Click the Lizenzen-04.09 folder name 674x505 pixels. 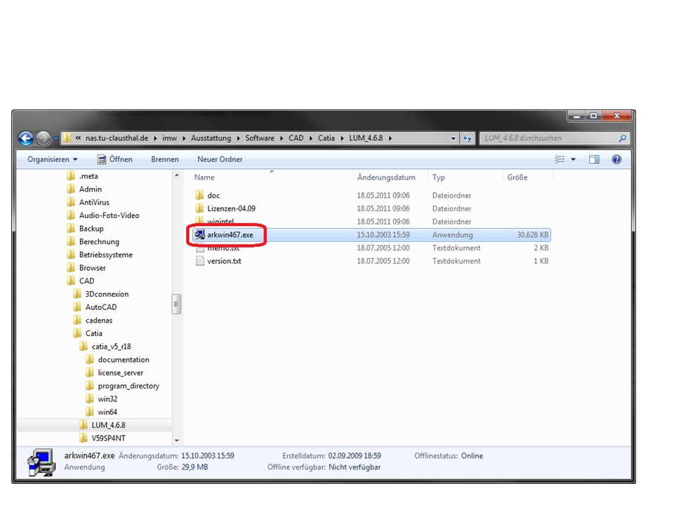231,209
